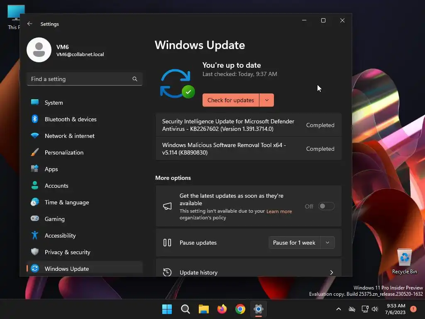Click 'Last checked: Today, 9:37 AM' text
The image size is (425, 319).
tap(239, 74)
